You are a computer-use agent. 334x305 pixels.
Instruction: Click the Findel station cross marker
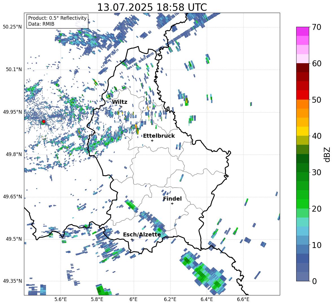pos(172,204)
